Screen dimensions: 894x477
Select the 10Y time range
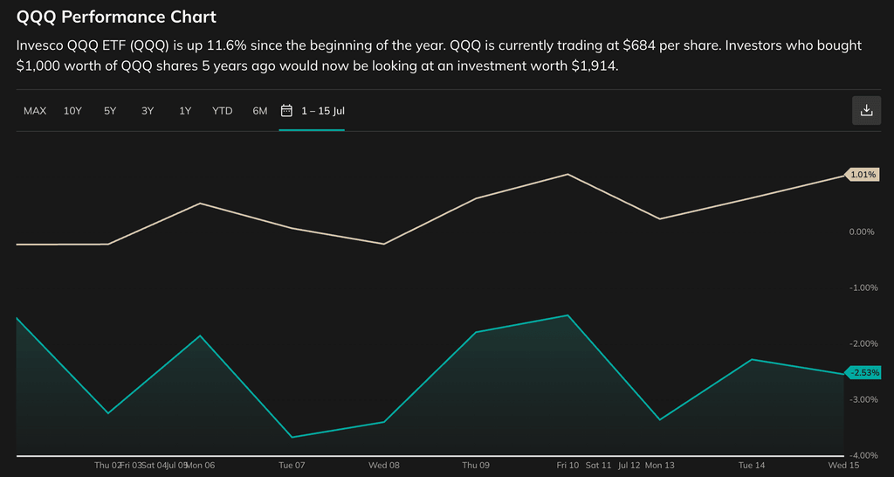72,111
